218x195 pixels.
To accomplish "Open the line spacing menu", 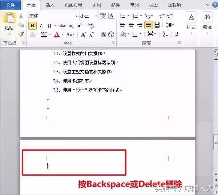I will [170, 25].
